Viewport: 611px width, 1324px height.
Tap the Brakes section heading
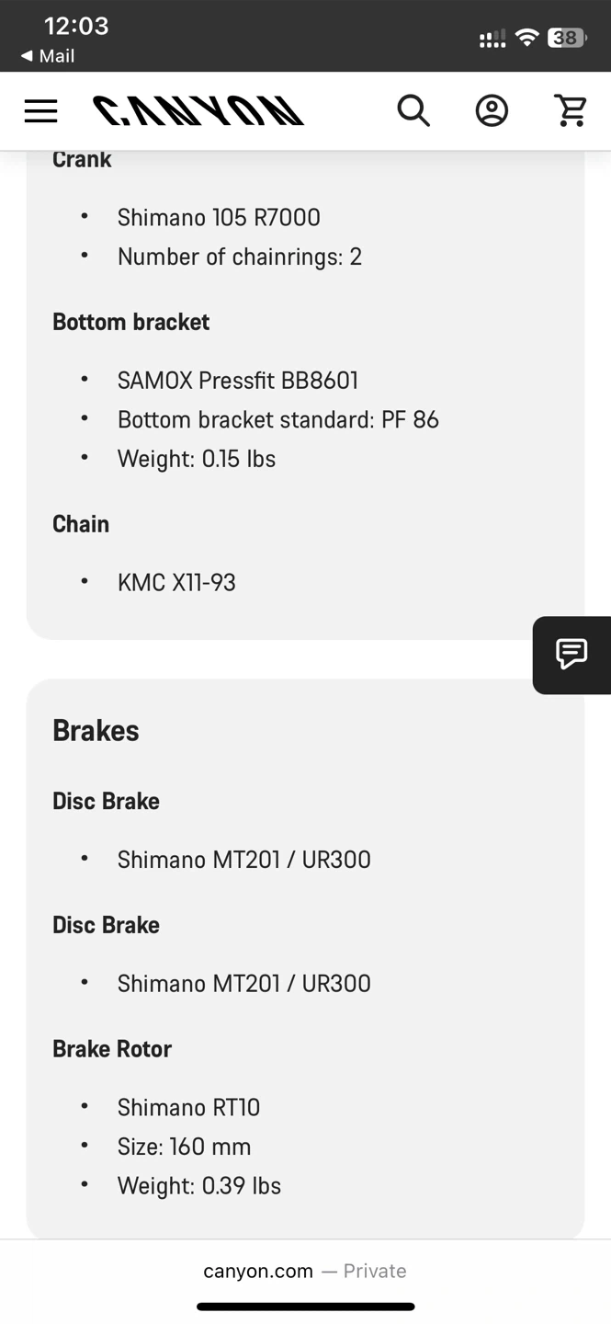[x=96, y=731]
